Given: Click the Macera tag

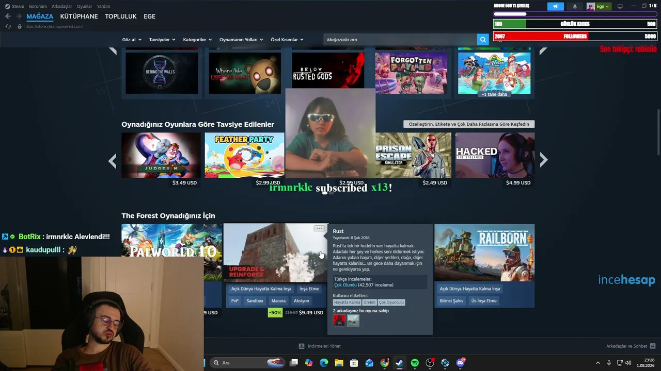Looking at the screenshot, I should (x=278, y=301).
